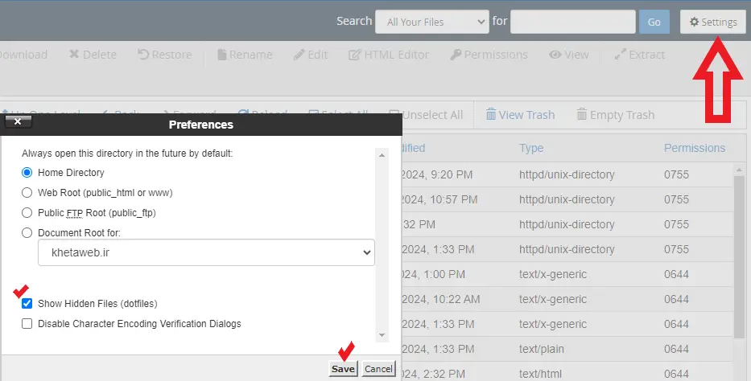Click Empty Trash
This screenshot has width=751, height=381.
coord(616,115)
